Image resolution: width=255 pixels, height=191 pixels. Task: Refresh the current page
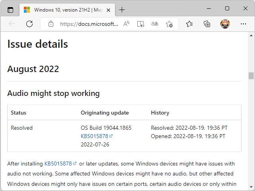coord(29,24)
